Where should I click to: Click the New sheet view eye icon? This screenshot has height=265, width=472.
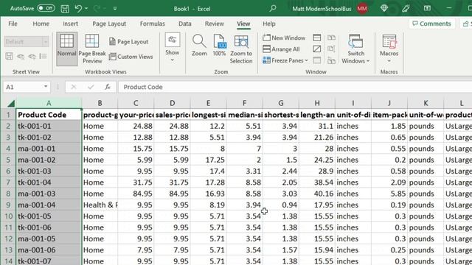[32, 56]
